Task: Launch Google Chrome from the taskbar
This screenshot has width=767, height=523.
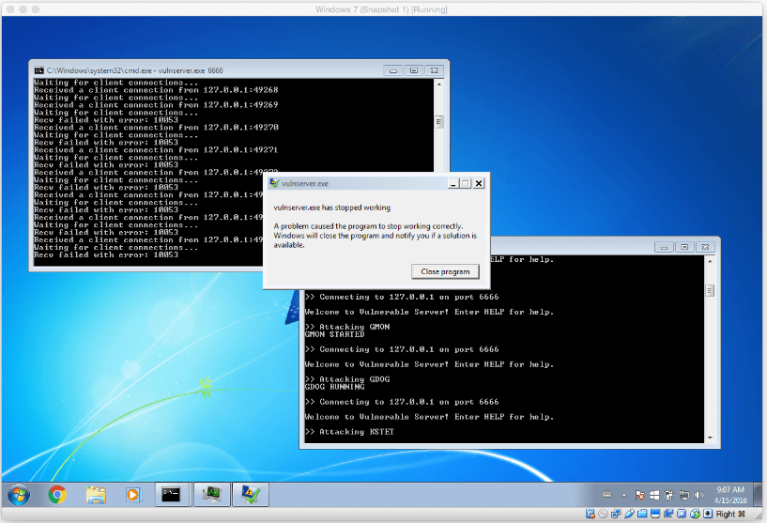Action: 57,495
